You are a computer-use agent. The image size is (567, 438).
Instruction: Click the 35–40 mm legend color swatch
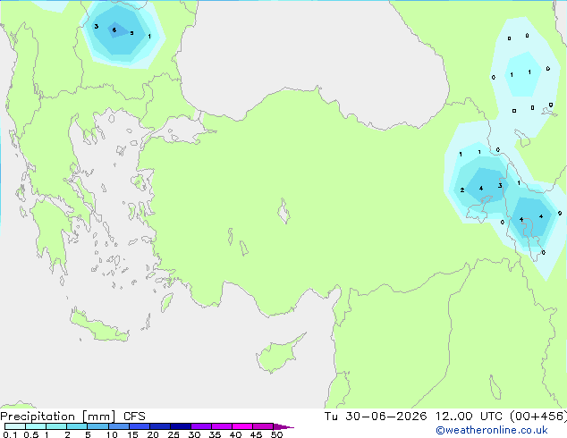[x=222, y=426]
